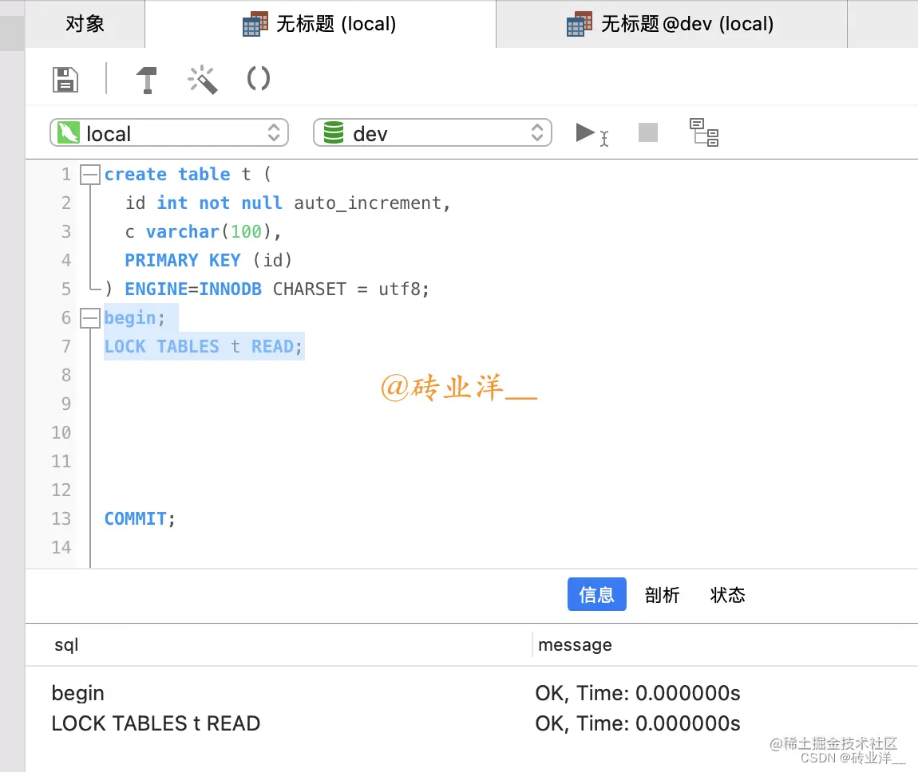Click the query icon on 无标题 (local) tab
The height and width of the screenshot is (772, 918).
click(x=255, y=24)
